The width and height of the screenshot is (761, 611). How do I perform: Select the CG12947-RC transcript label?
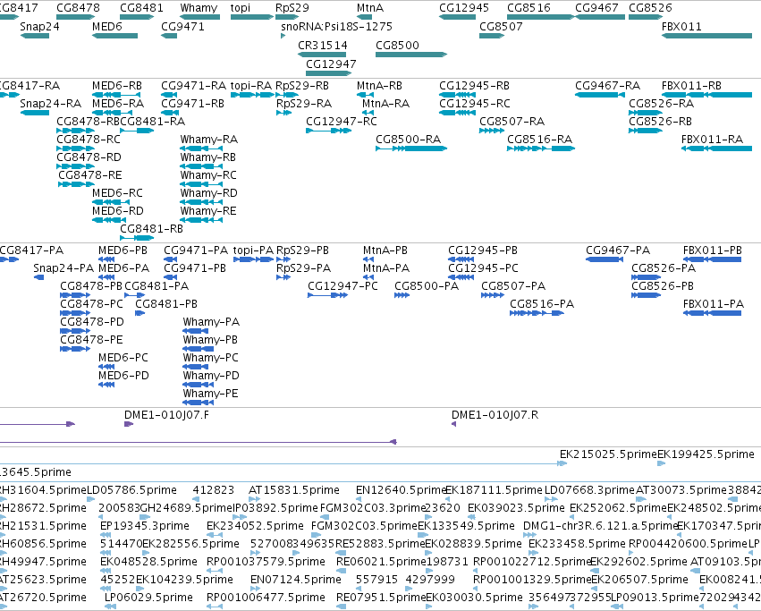pos(341,122)
